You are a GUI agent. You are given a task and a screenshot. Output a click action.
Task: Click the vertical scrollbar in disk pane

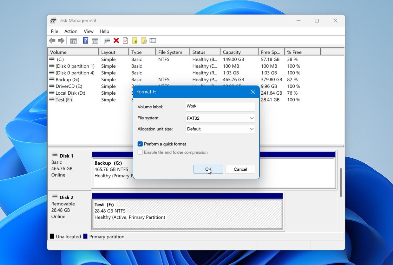pyautogui.click(x=341, y=182)
